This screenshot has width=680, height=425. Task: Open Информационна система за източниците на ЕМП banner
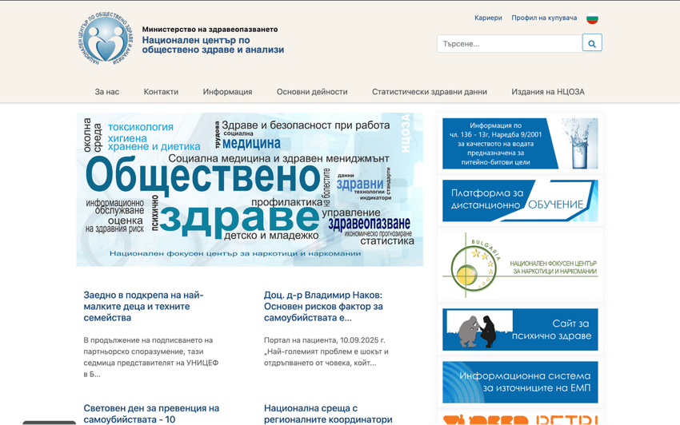coord(520,382)
